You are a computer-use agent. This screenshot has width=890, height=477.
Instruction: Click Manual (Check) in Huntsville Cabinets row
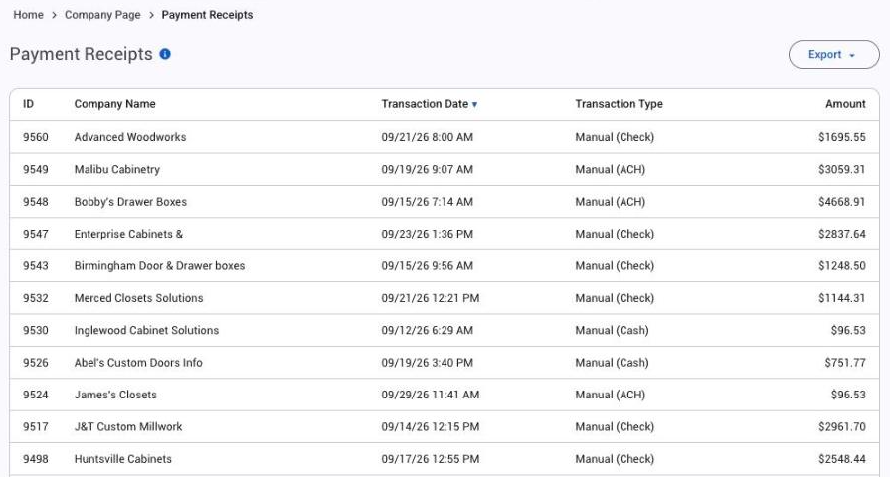615,459
